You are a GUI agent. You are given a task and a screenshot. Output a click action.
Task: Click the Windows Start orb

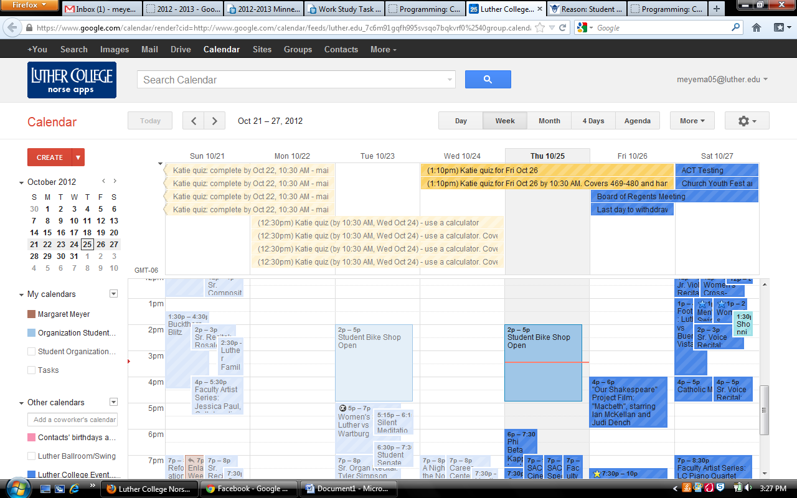pos(18,488)
